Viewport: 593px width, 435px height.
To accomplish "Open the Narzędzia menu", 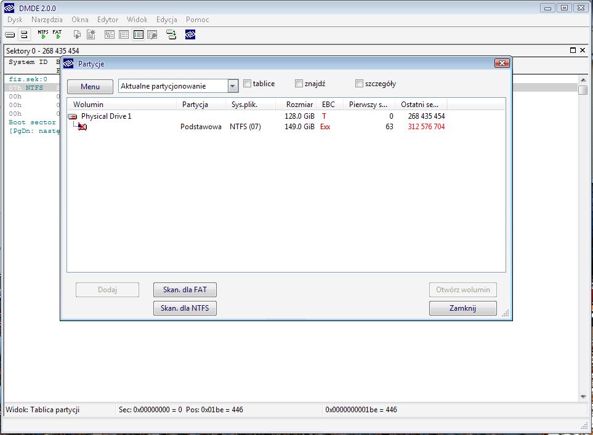I will click(47, 20).
